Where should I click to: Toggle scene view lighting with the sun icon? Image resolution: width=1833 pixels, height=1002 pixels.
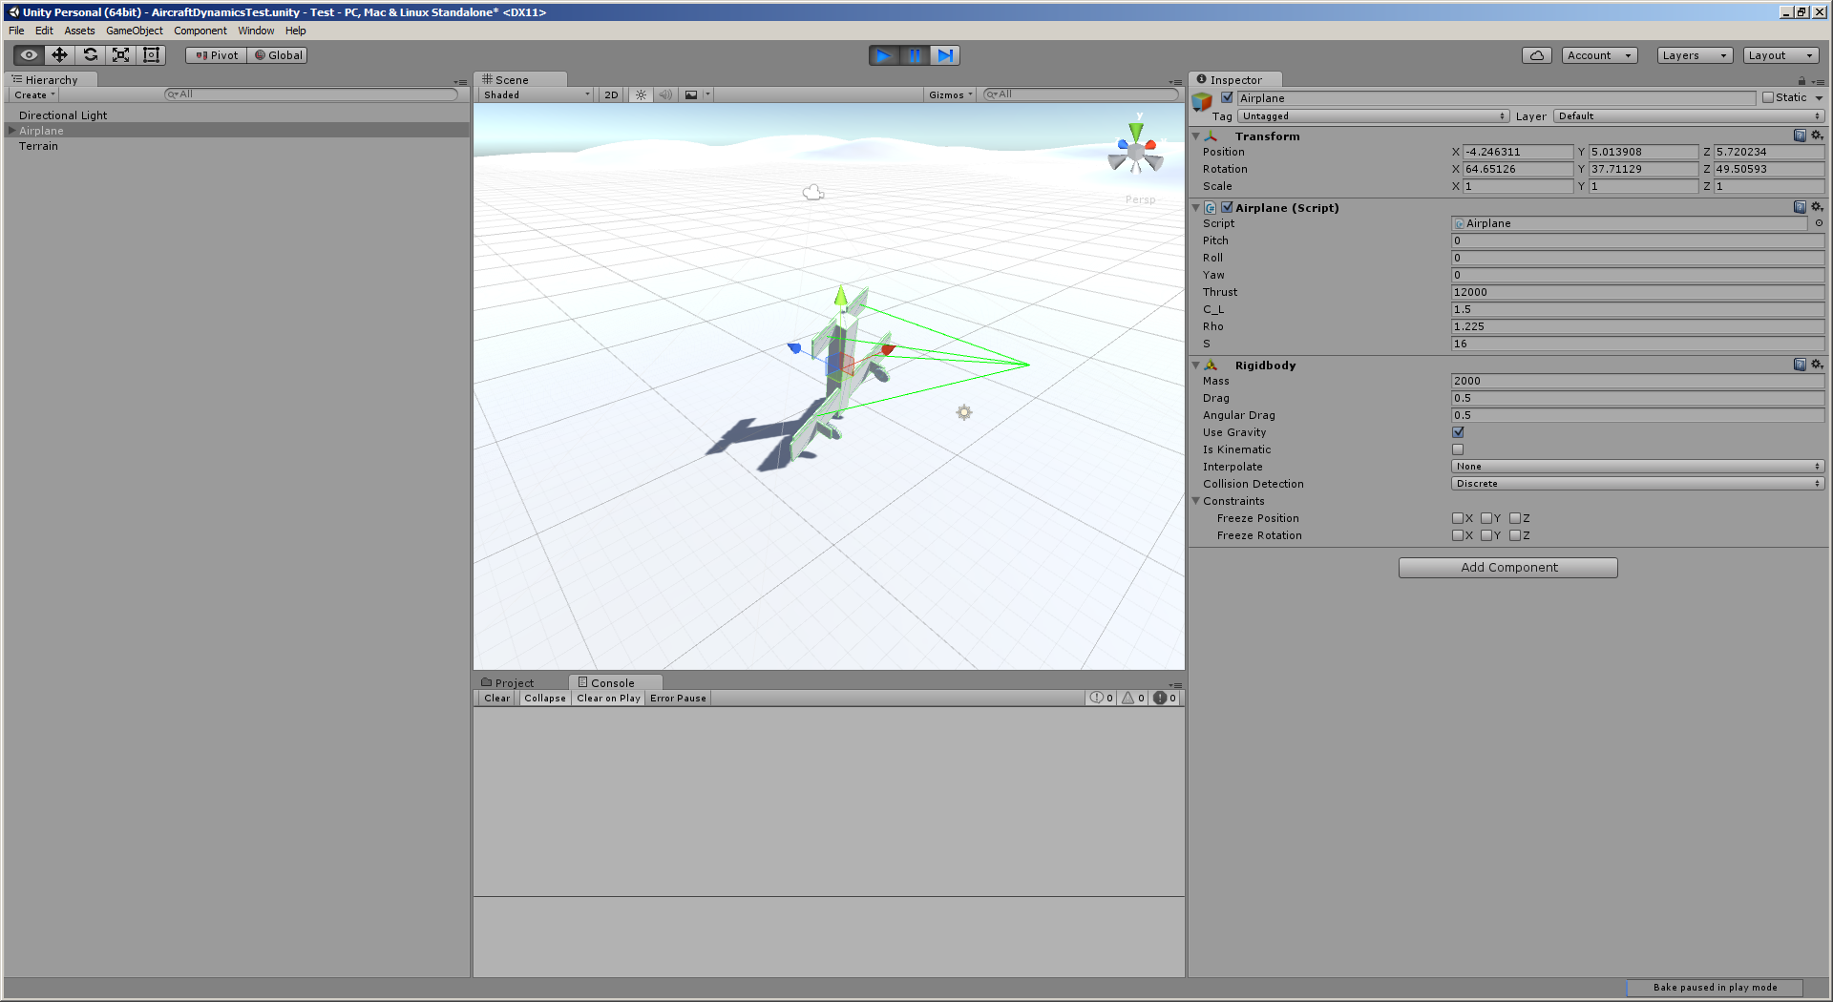click(x=640, y=94)
